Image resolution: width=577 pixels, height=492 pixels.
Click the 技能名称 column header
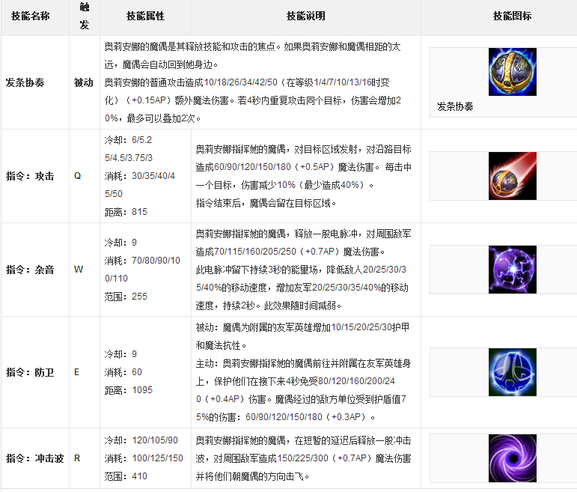[x=28, y=16]
